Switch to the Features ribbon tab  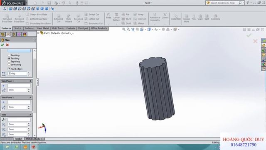(x=6, y=28)
